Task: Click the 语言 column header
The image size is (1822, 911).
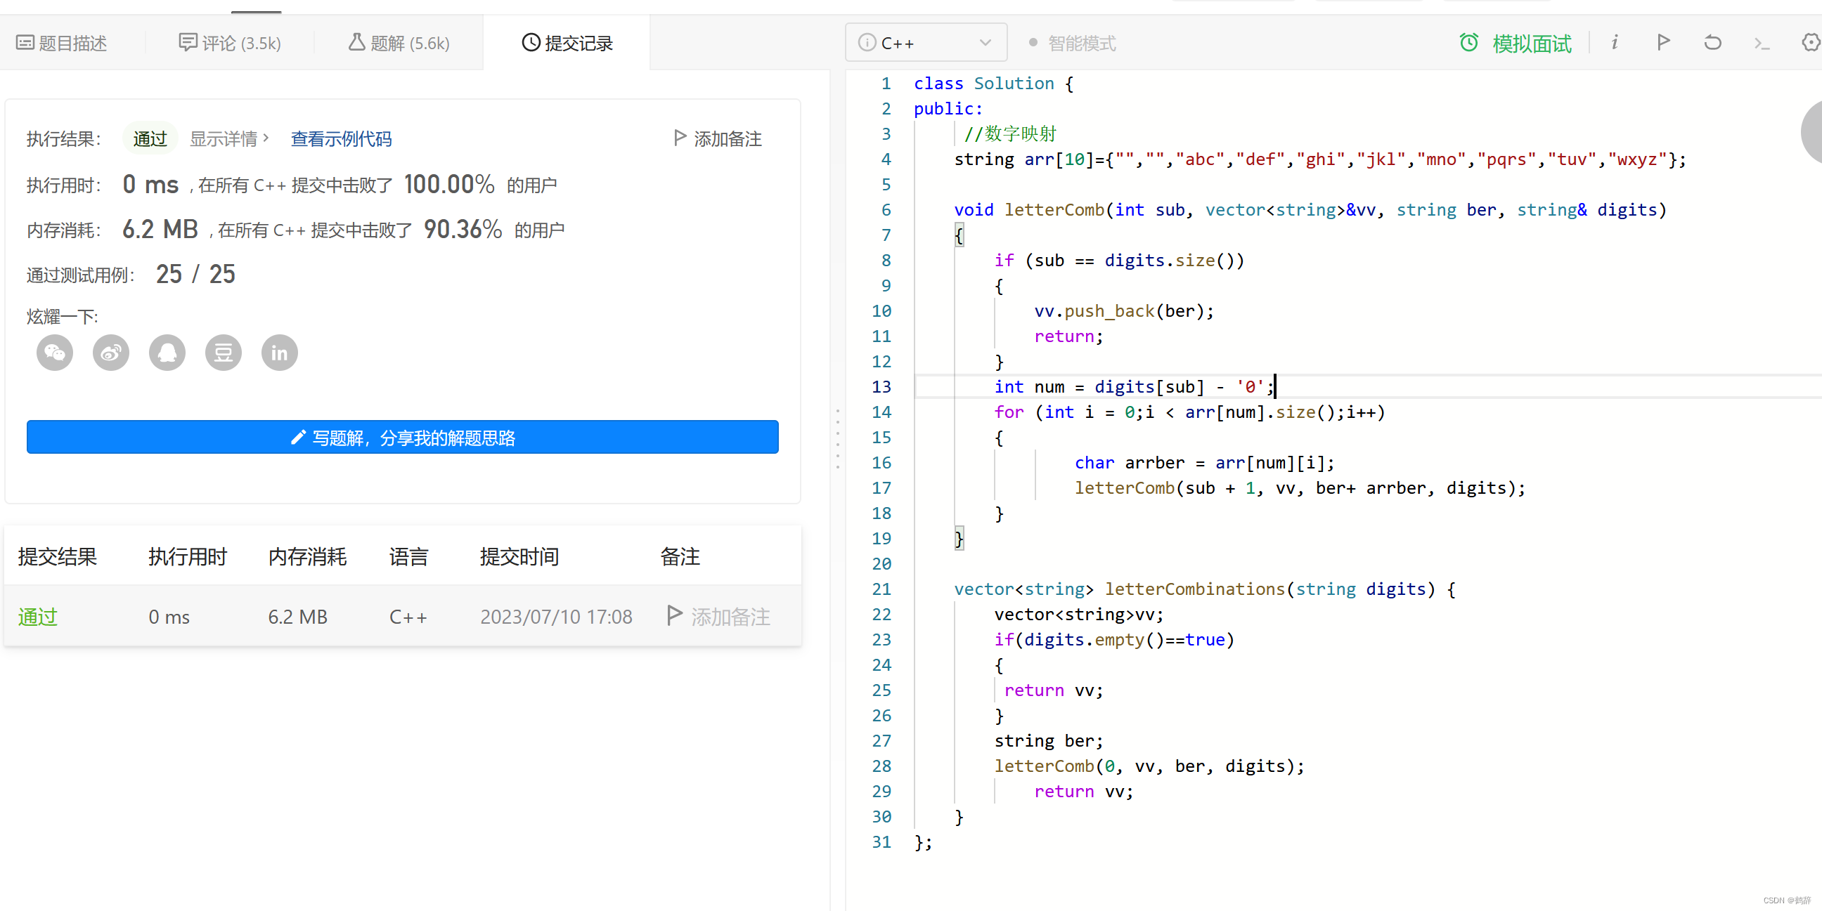Action: click(409, 557)
